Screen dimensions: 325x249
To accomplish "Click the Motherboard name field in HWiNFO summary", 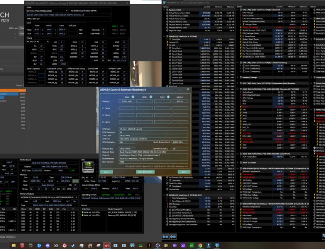I will pyautogui.click(x=49, y=163).
